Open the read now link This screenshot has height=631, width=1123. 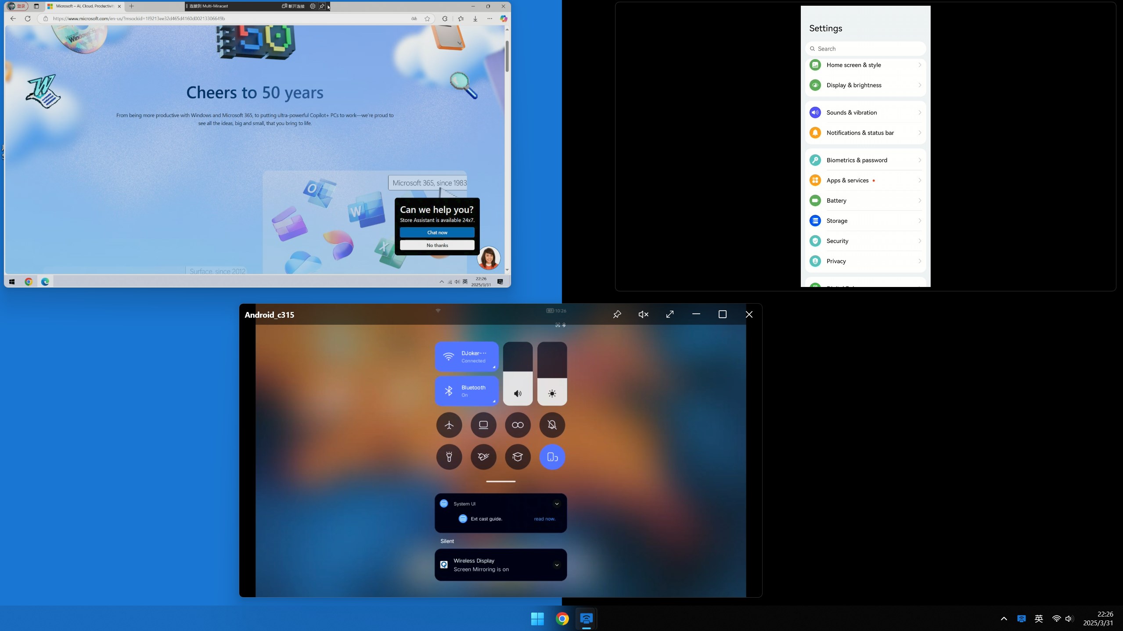coord(544,519)
